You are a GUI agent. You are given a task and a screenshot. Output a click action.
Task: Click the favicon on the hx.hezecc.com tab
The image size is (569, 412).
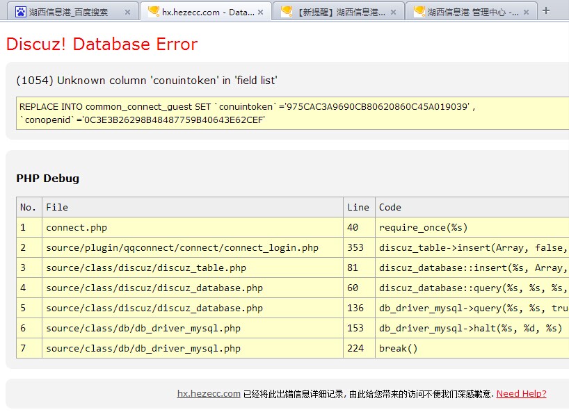click(153, 12)
